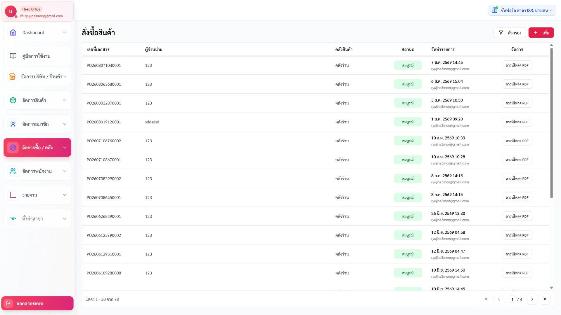Click the product management box icon

click(13, 100)
